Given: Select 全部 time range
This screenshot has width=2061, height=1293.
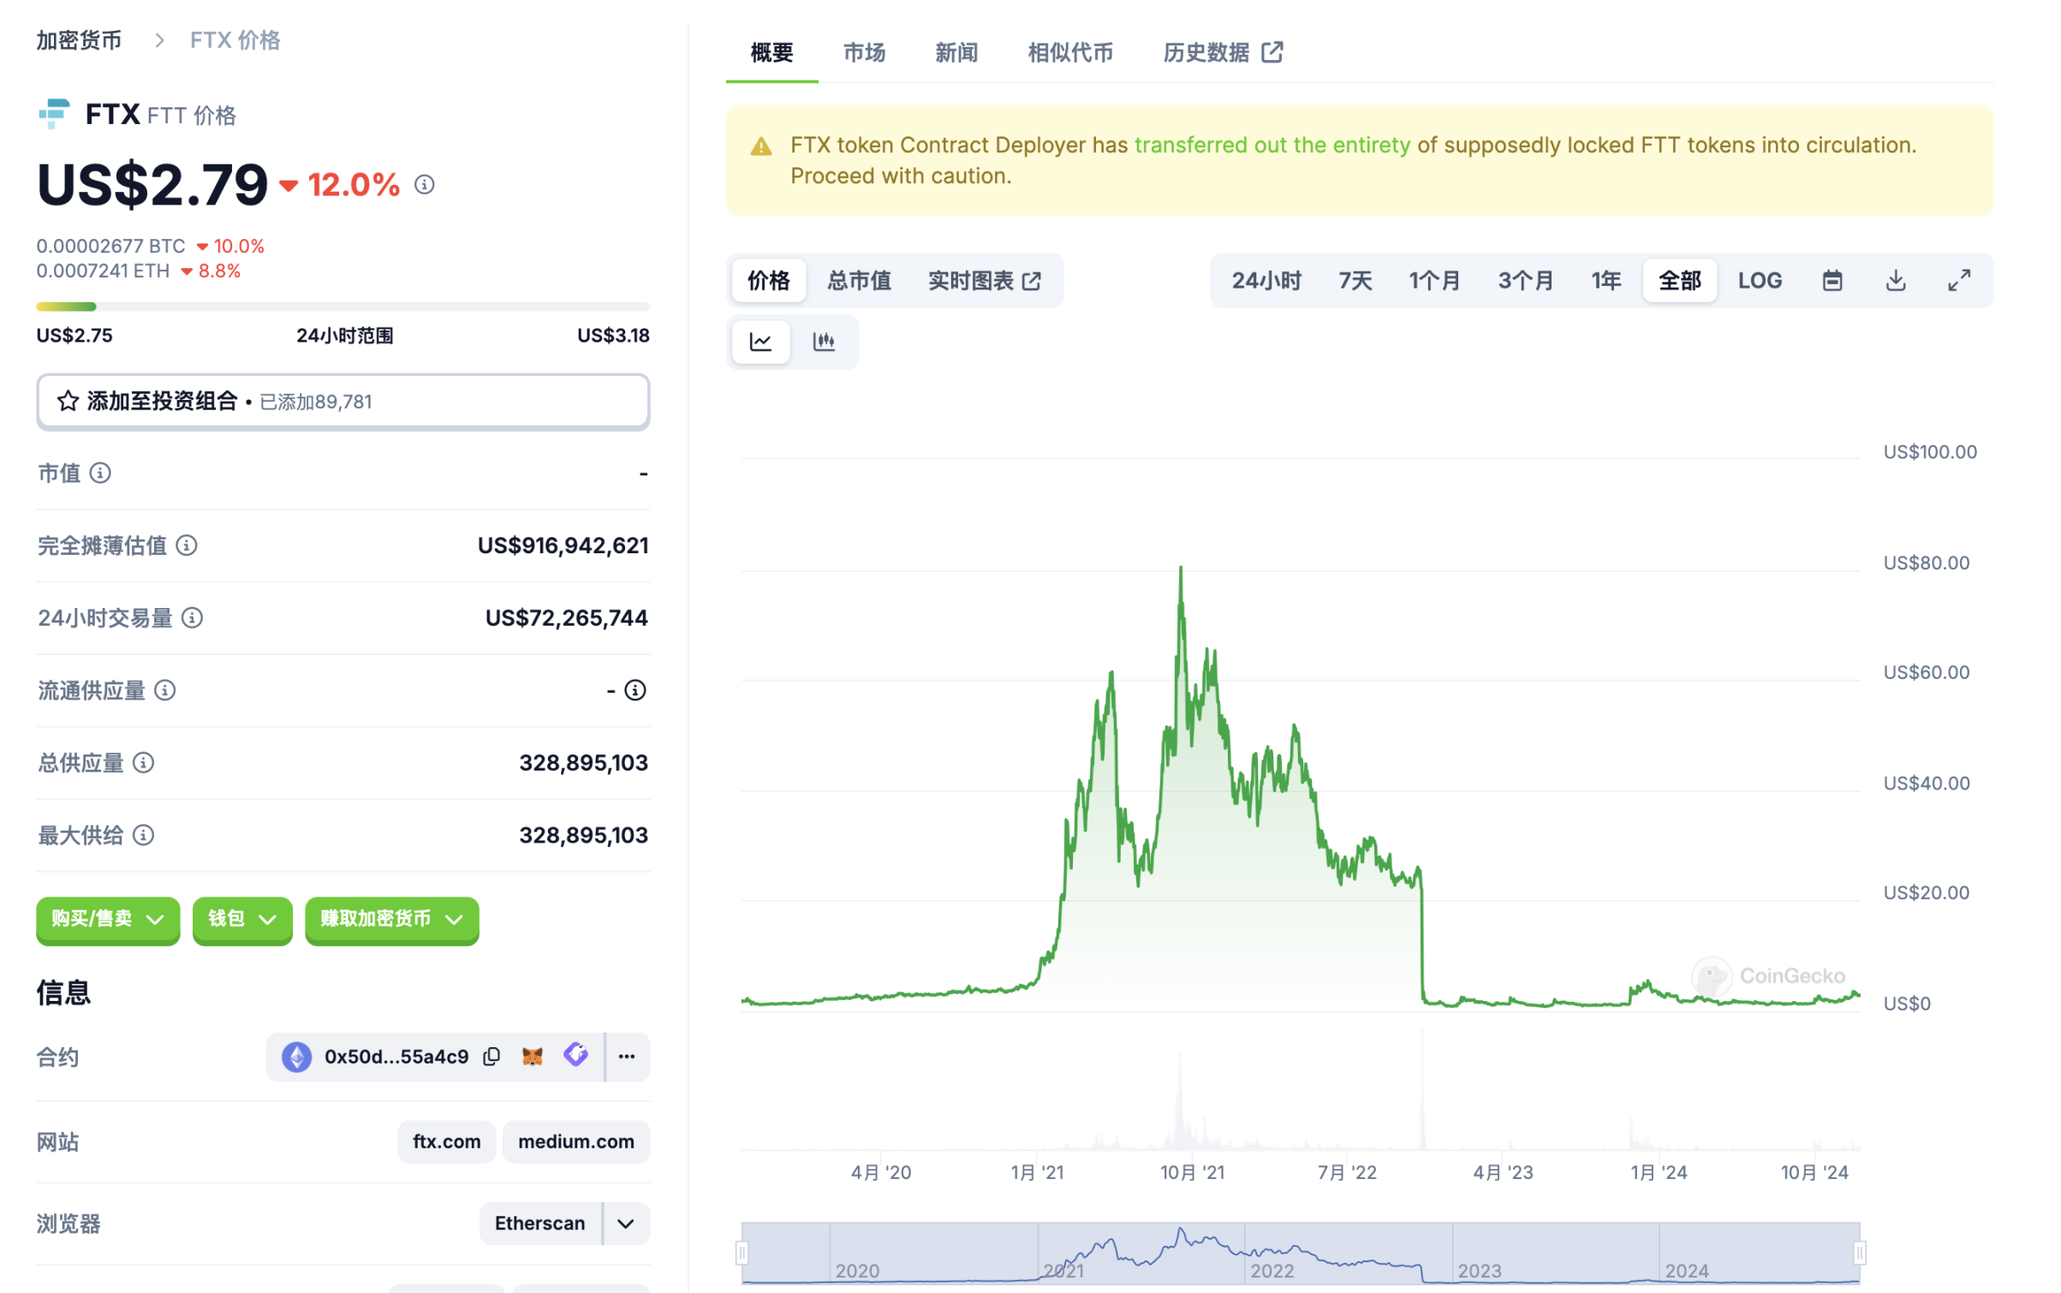Looking at the screenshot, I should pyautogui.click(x=1680, y=280).
